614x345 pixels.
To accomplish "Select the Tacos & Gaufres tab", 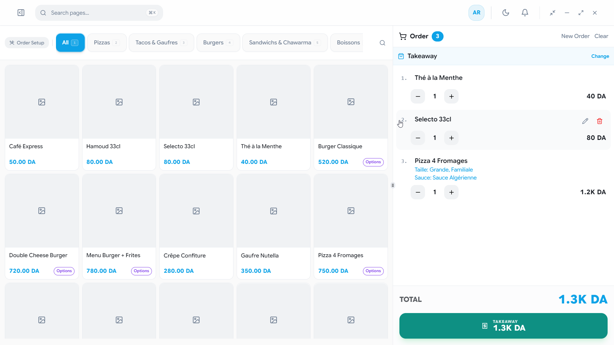I will tap(161, 42).
